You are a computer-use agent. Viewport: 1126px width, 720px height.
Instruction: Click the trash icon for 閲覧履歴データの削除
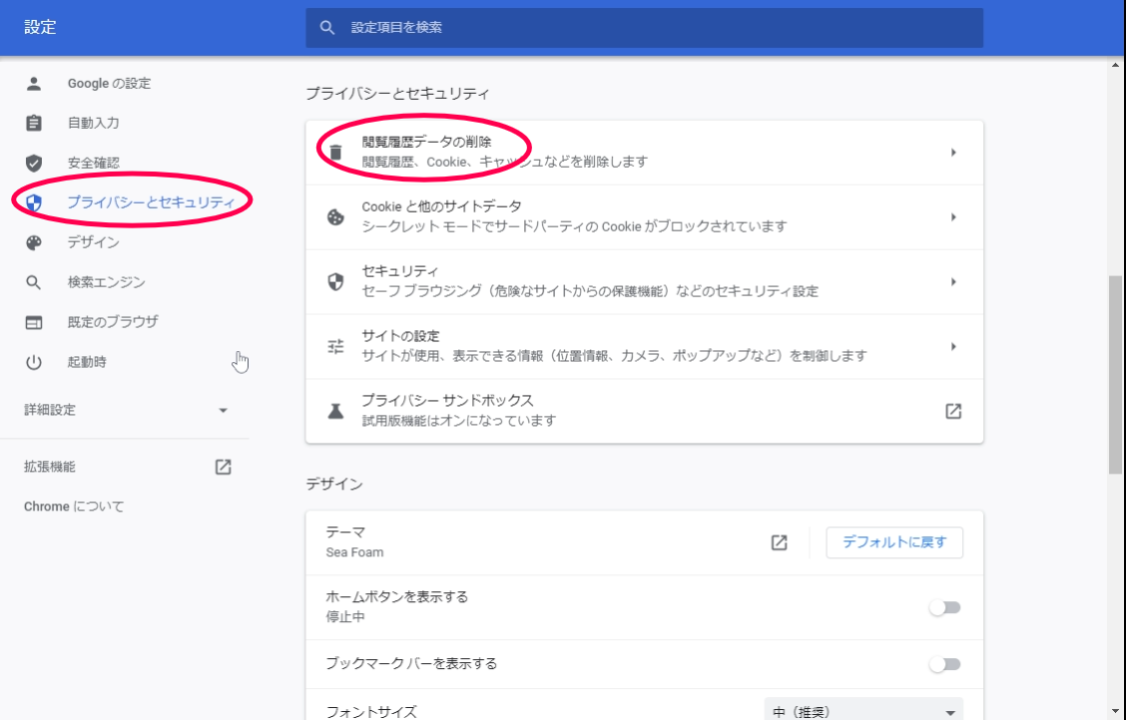(336, 152)
